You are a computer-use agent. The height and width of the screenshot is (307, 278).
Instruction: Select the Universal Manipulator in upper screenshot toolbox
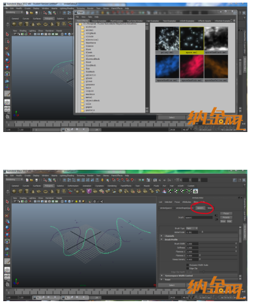coord(7,74)
